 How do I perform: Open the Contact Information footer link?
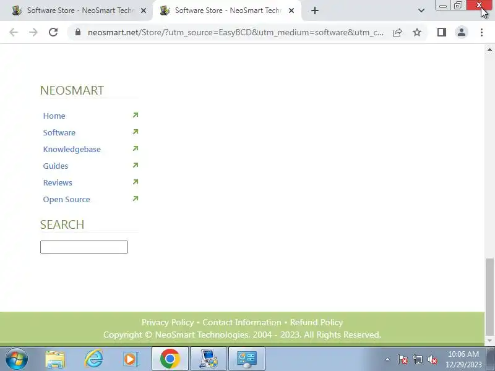[242, 322]
